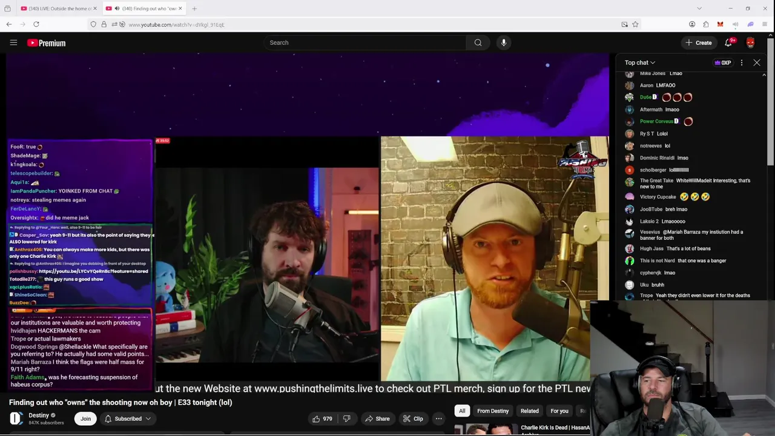Close the Finding out who owns tab

[180, 8]
